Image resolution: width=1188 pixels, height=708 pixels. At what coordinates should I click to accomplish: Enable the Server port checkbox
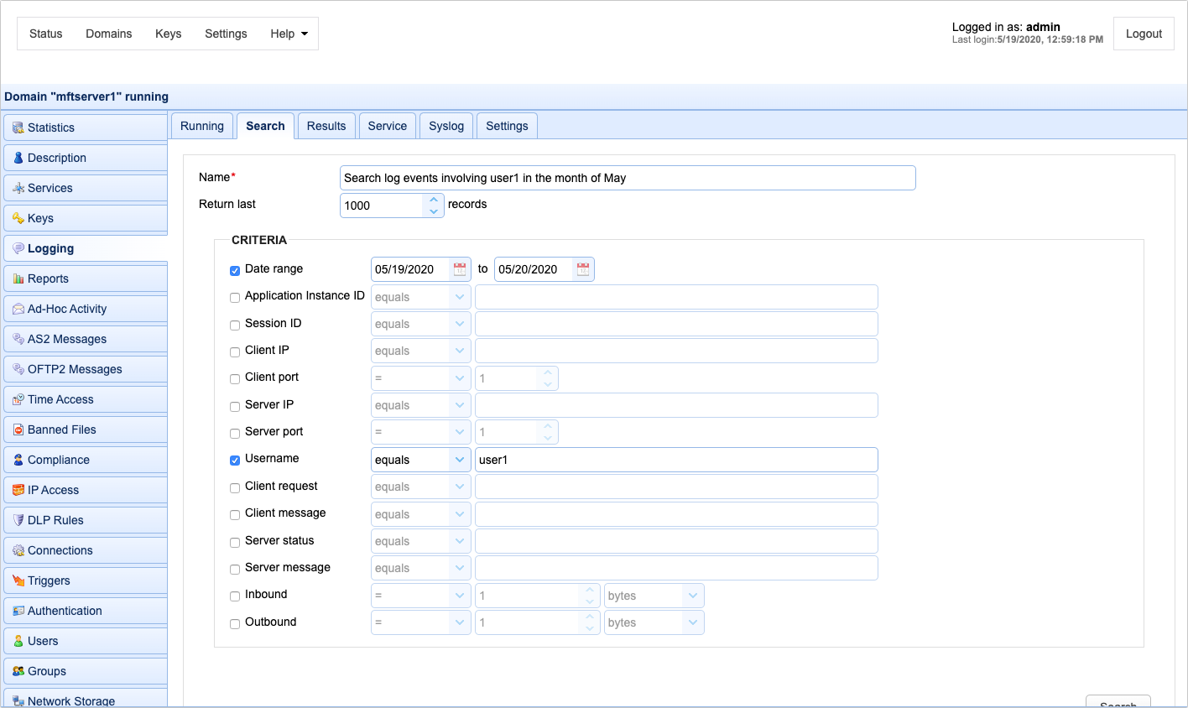click(235, 433)
